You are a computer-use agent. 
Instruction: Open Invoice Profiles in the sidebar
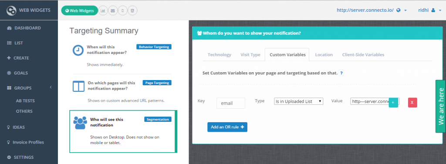(29, 142)
